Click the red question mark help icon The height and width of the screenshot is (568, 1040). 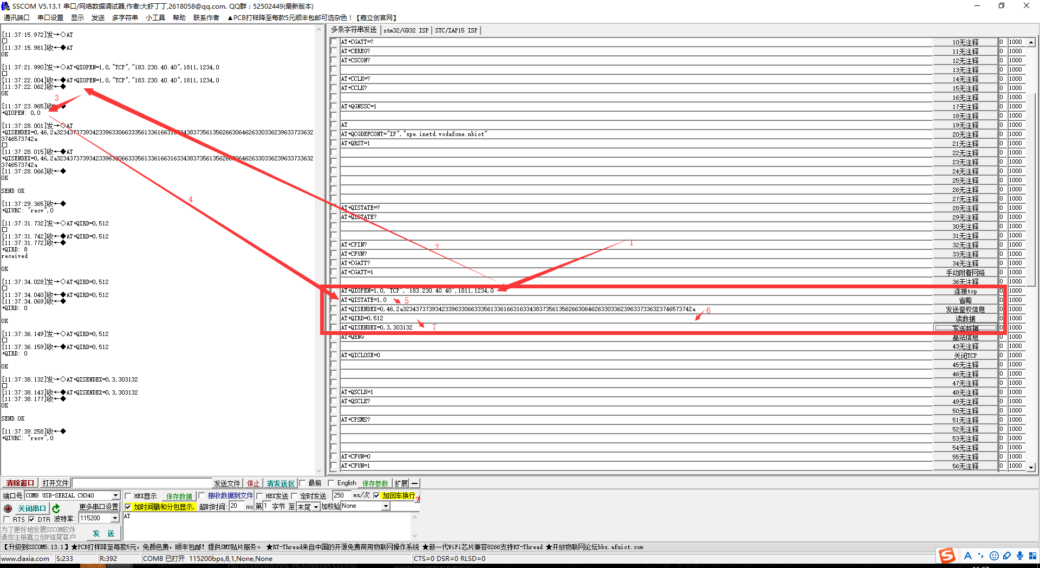(418, 499)
